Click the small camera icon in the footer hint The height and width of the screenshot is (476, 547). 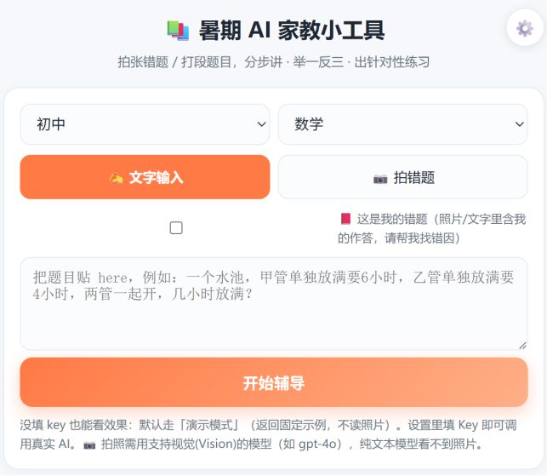[89, 444]
